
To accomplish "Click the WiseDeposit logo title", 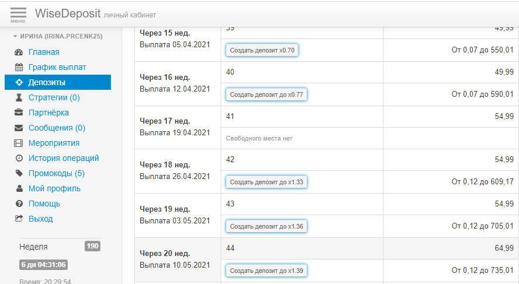I will pos(67,13).
